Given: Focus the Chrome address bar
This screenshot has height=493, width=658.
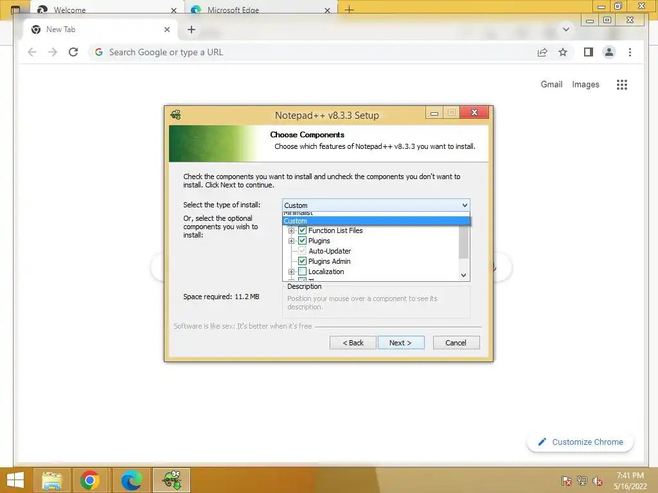Looking at the screenshot, I should [310, 53].
